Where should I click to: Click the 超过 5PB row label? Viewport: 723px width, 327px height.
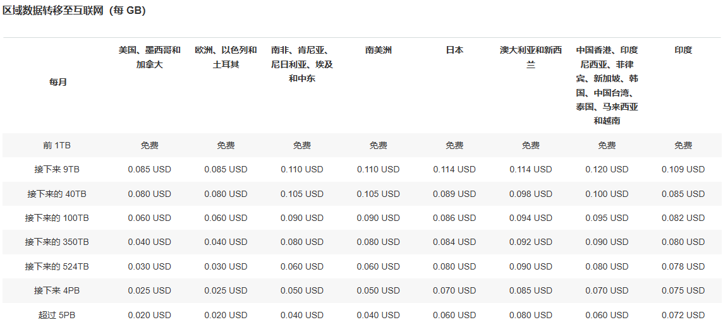[57, 315]
